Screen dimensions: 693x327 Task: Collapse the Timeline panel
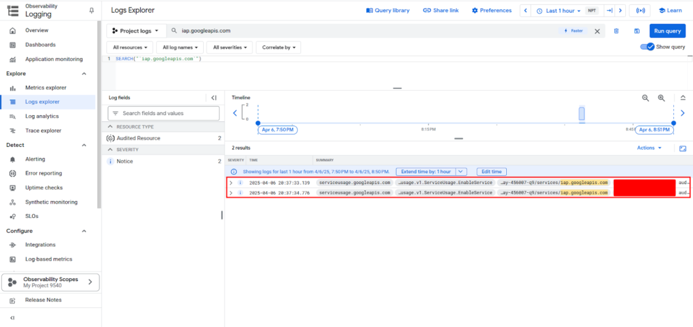683,97
